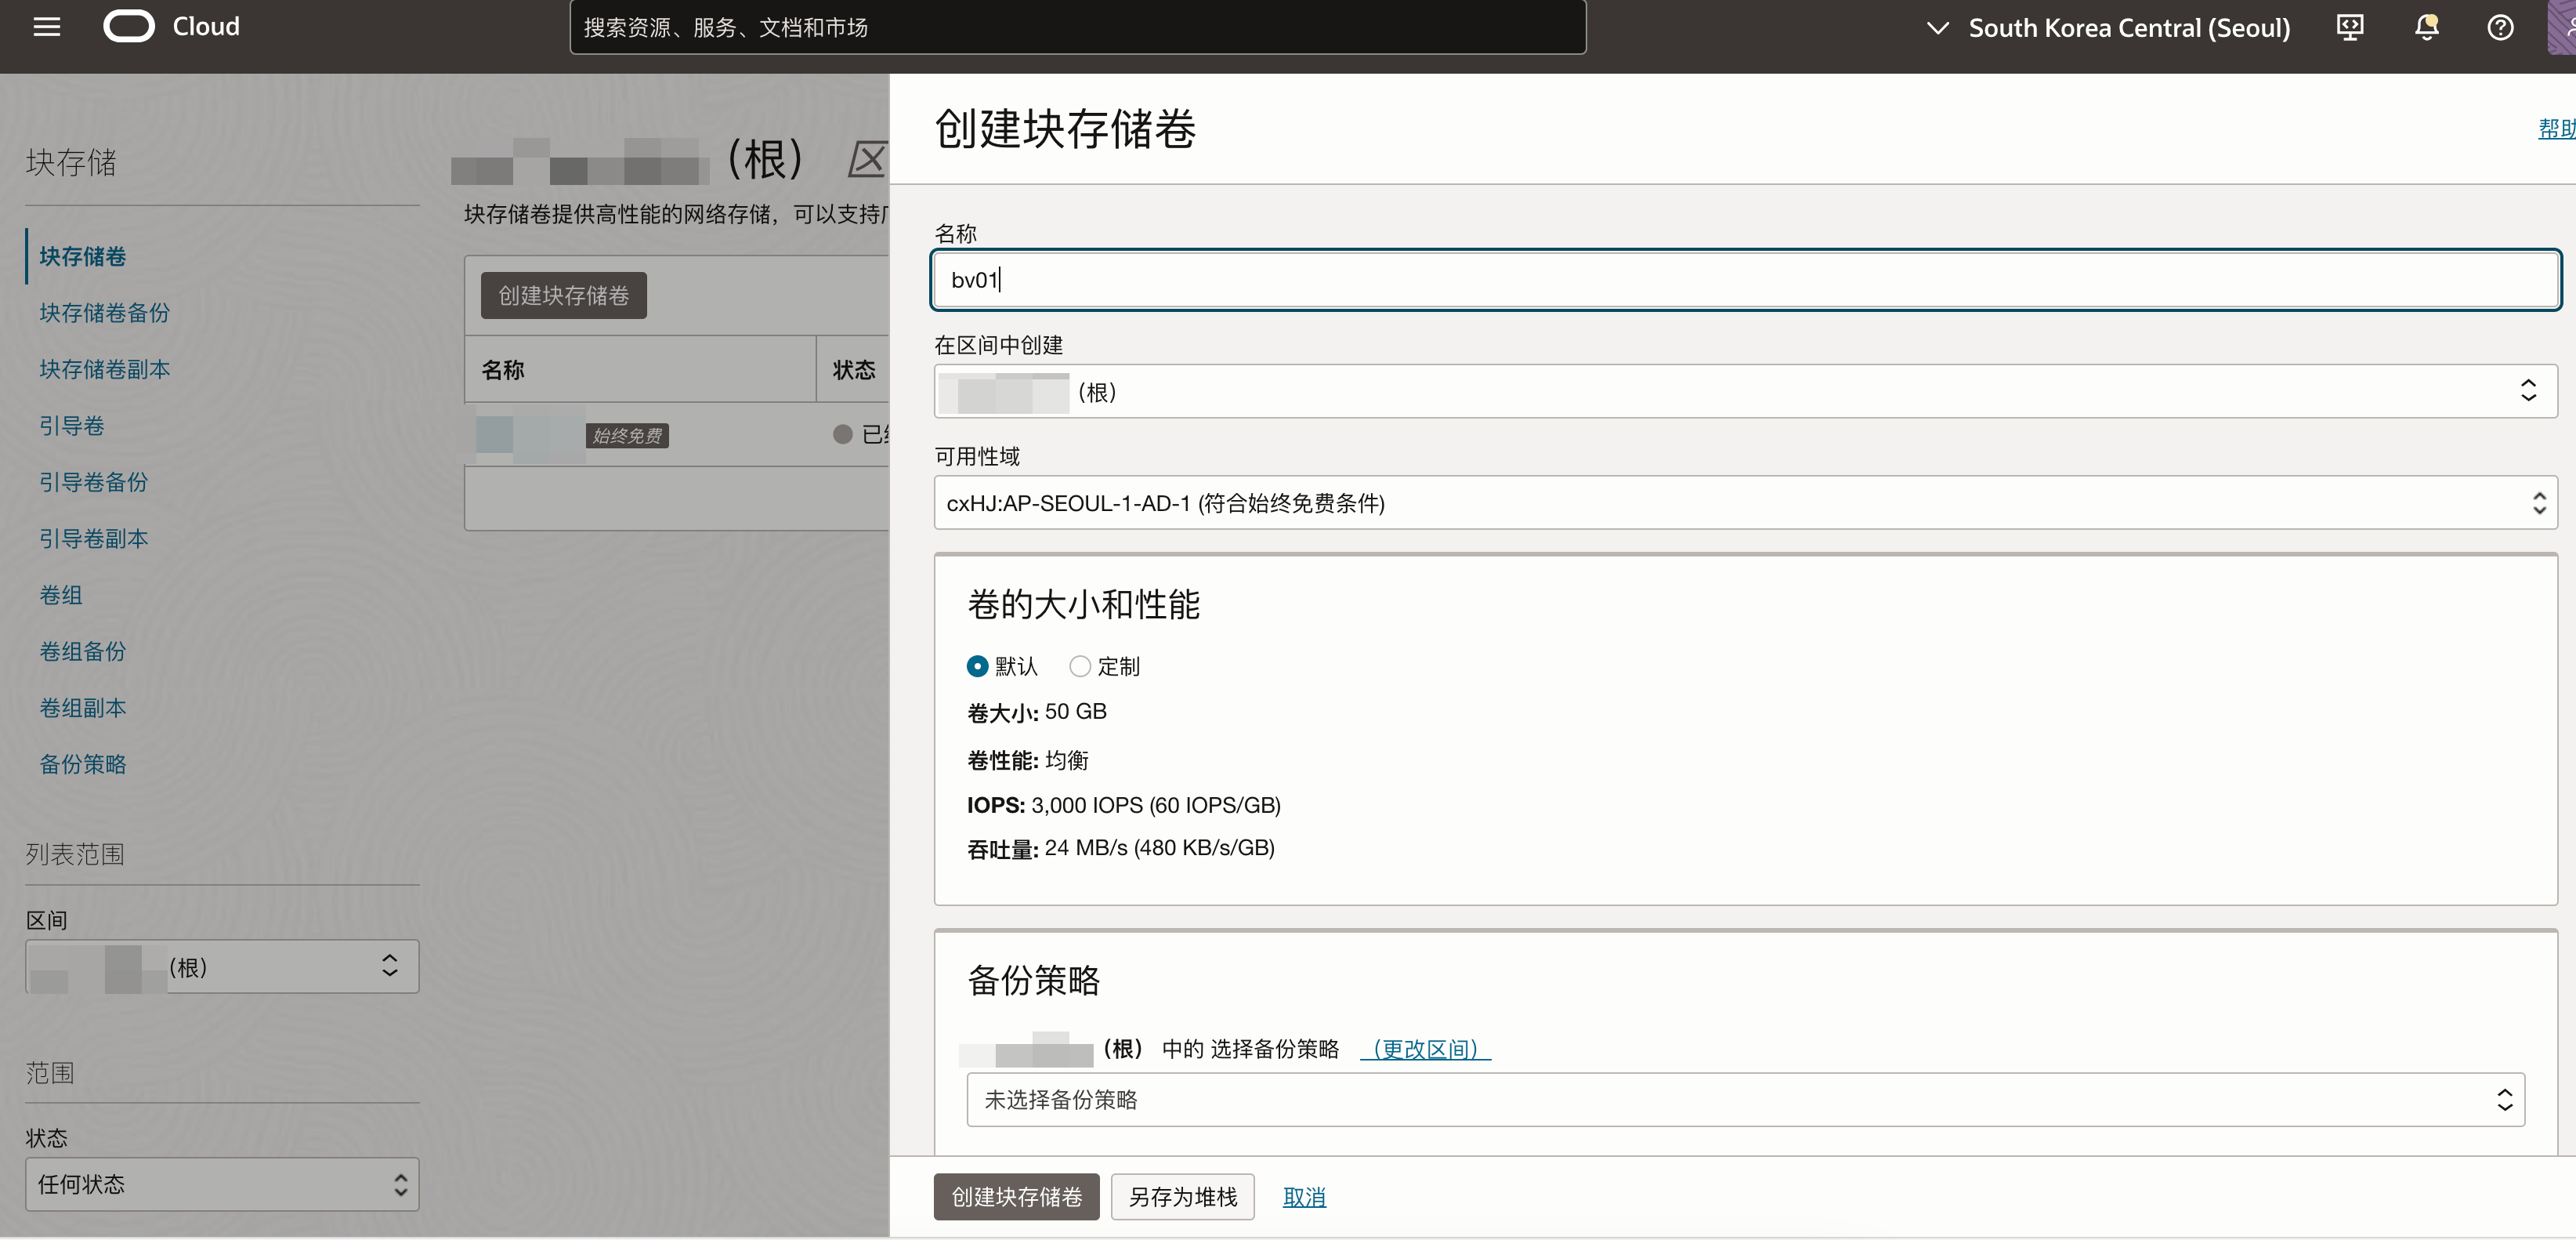Open the 任何状态 status filter dropdown
The height and width of the screenshot is (1240, 2576).
coord(222,1185)
